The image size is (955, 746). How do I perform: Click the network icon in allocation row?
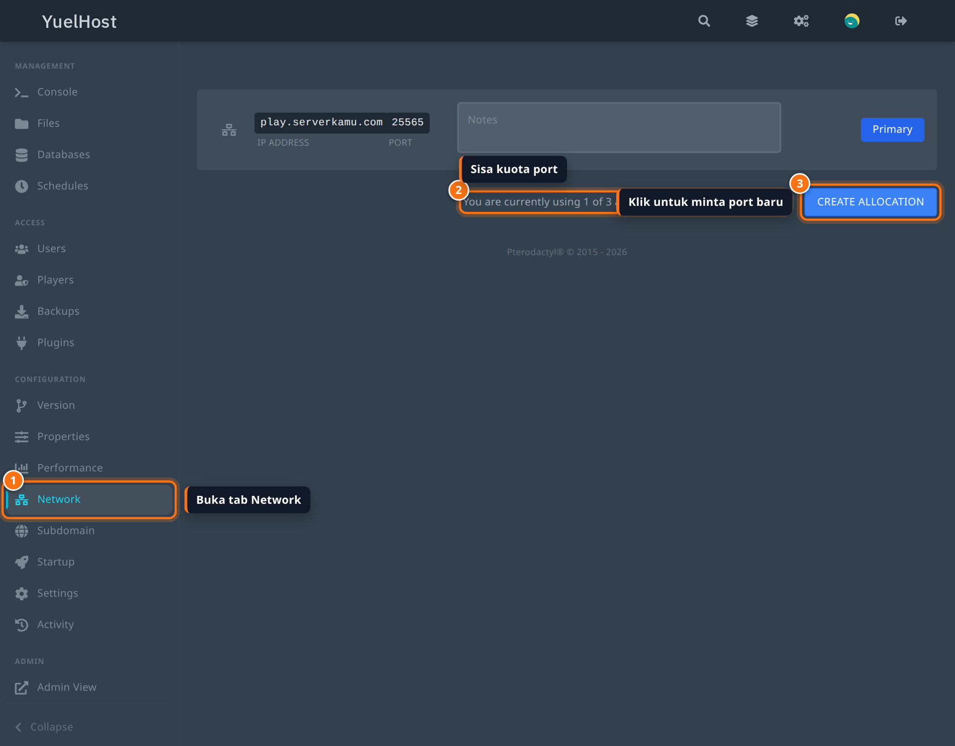[x=229, y=130]
